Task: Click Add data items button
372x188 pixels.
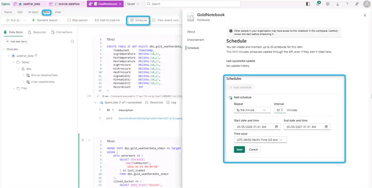Action: (x=17, y=42)
